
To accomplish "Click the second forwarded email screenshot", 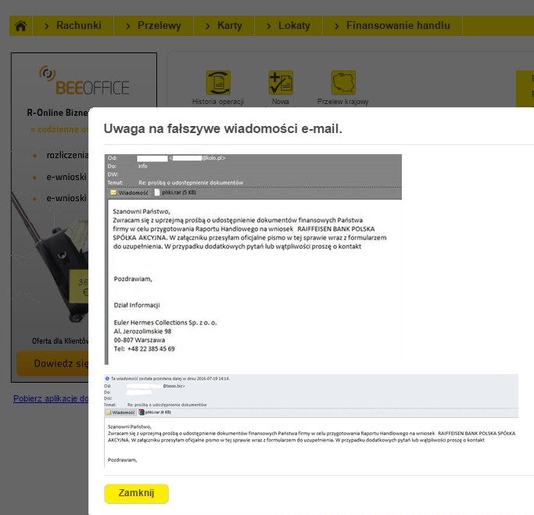I will coord(310,421).
